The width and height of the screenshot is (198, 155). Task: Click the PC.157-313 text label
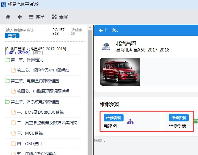tap(59, 31)
